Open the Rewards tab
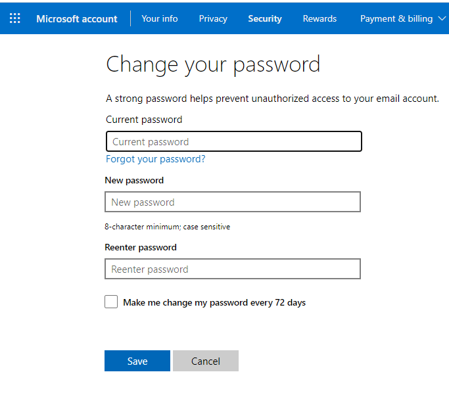The image size is (449, 393). (x=319, y=18)
